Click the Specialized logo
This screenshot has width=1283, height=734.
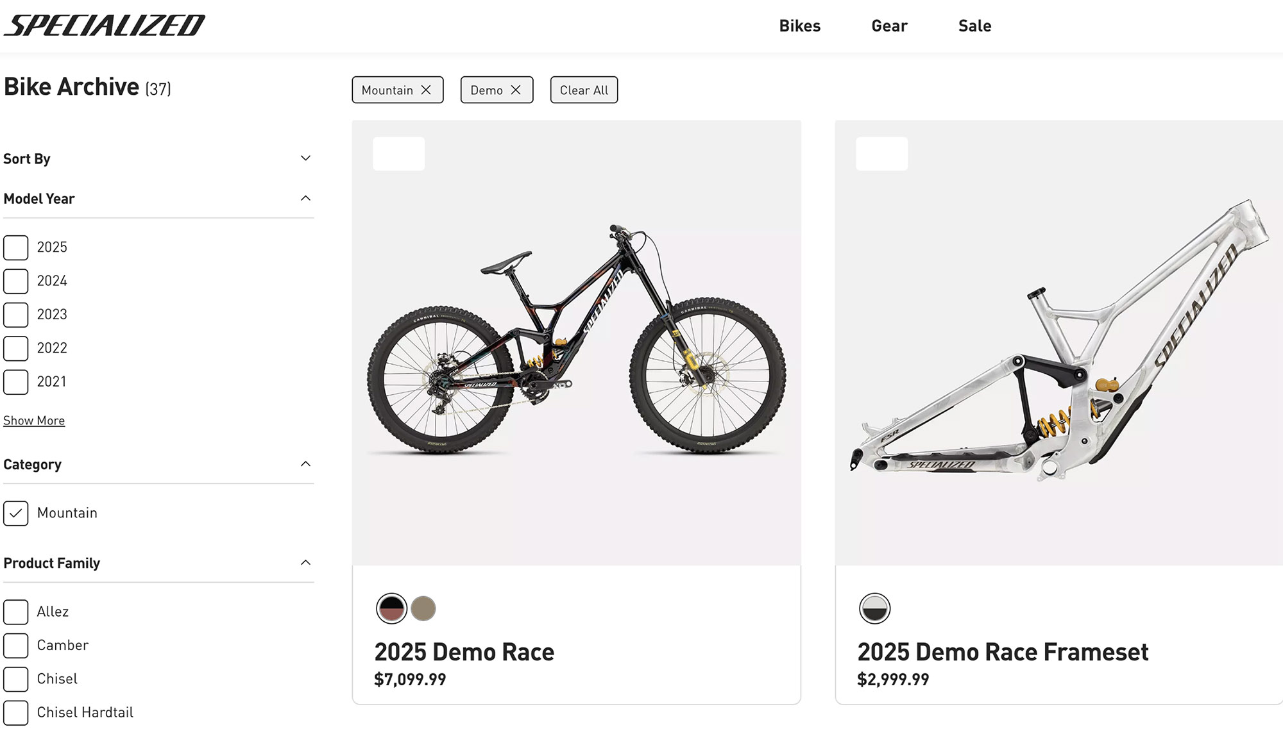point(105,26)
